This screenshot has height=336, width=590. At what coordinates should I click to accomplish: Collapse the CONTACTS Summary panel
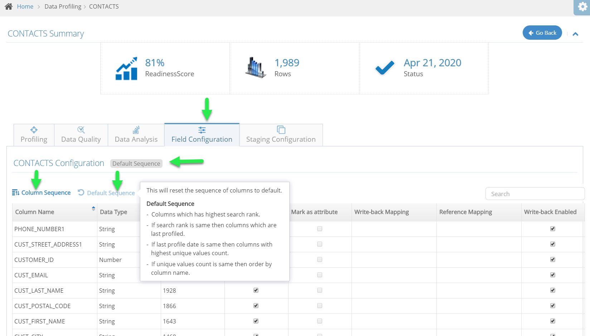(x=576, y=34)
